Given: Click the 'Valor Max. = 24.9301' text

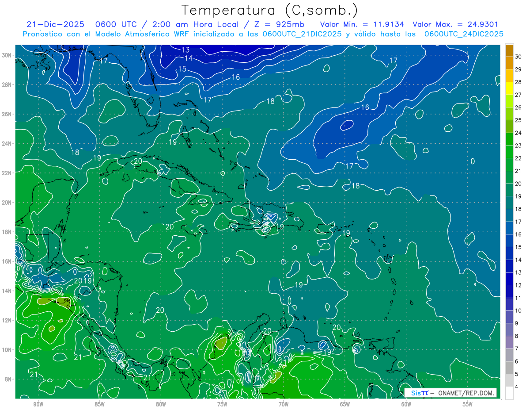Looking at the screenshot, I should [x=455, y=24].
